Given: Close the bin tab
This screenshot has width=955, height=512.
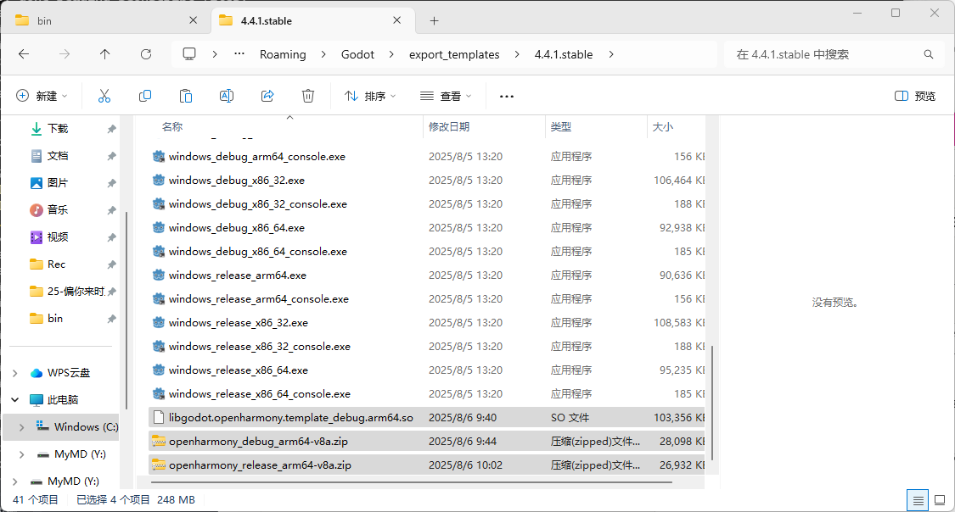Looking at the screenshot, I should tap(193, 20).
